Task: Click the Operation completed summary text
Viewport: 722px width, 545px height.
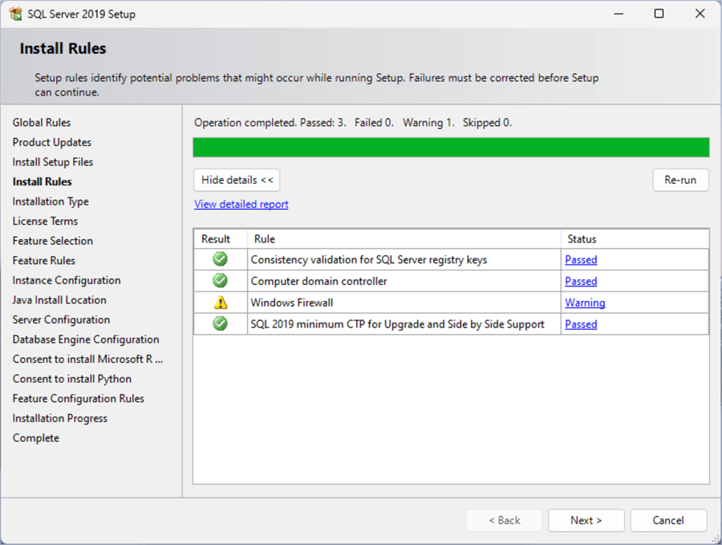Action: pos(353,123)
